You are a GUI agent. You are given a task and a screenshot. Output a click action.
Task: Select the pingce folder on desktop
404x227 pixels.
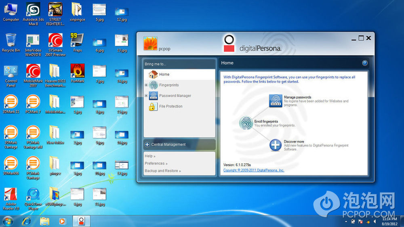click(x=55, y=166)
